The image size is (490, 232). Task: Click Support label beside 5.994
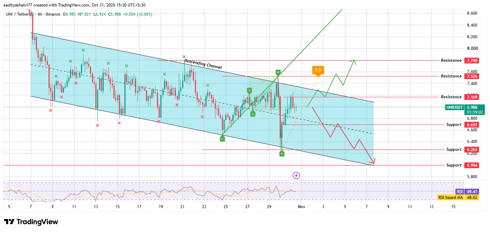[454, 165]
